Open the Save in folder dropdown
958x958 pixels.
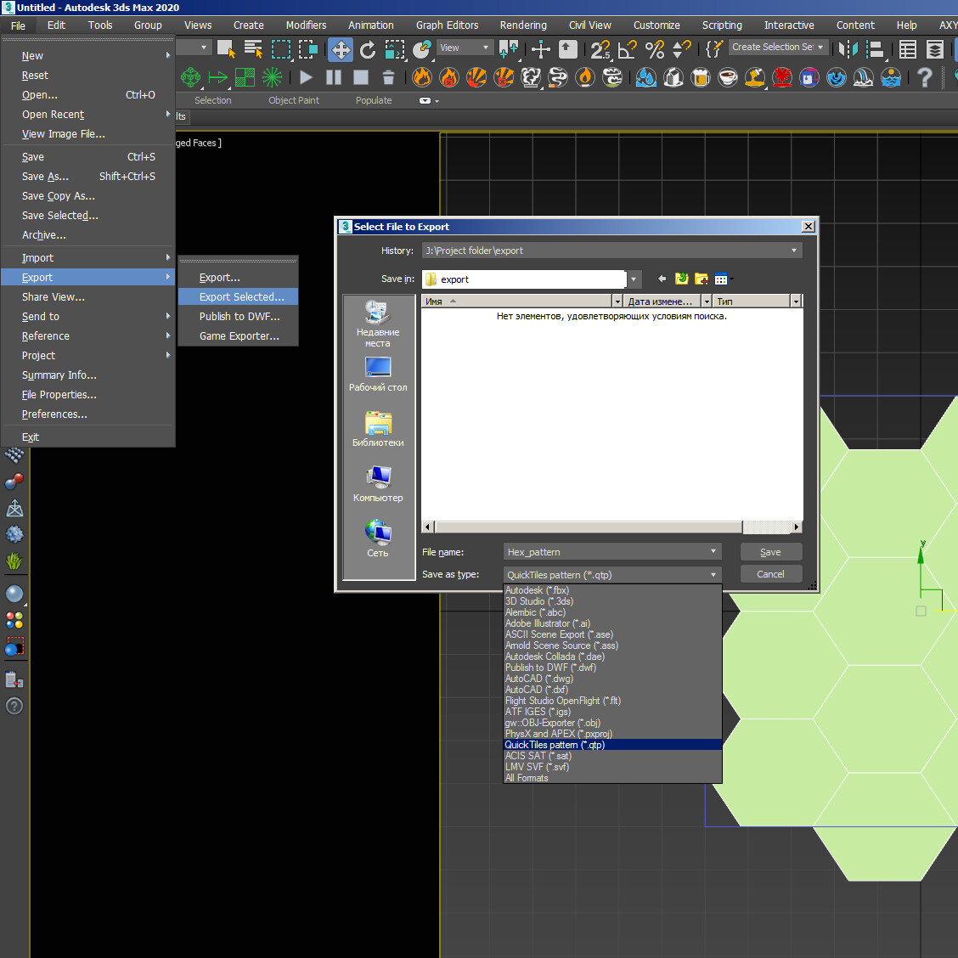[x=634, y=279]
